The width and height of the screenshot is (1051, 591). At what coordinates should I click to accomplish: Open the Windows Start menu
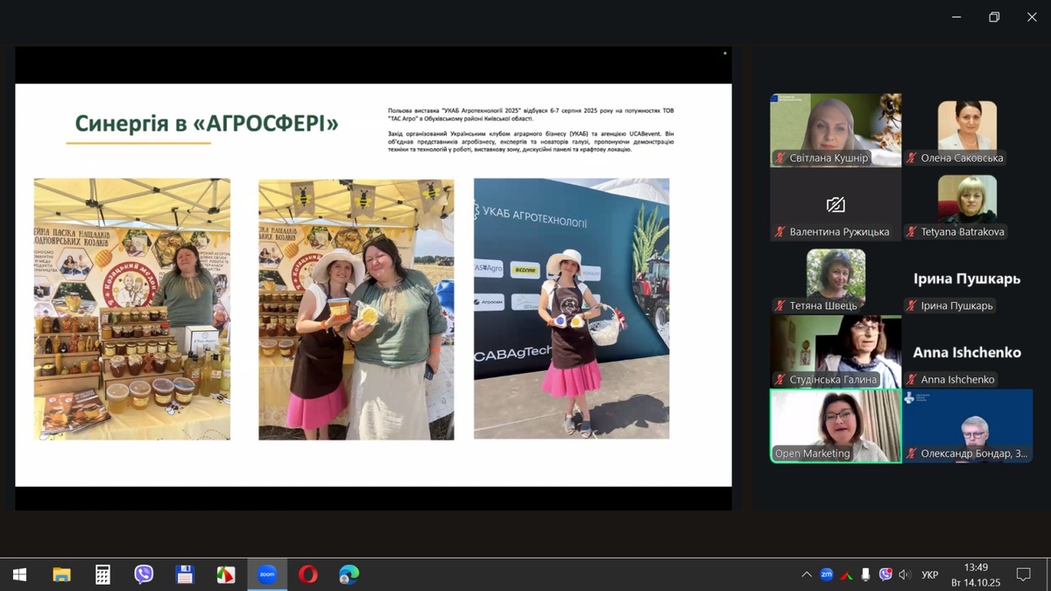point(19,574)
